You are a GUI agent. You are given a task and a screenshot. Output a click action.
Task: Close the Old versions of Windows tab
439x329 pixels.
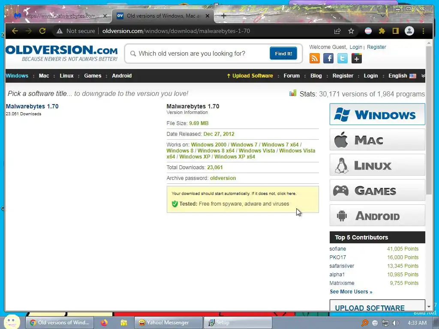tap(207, 16)
